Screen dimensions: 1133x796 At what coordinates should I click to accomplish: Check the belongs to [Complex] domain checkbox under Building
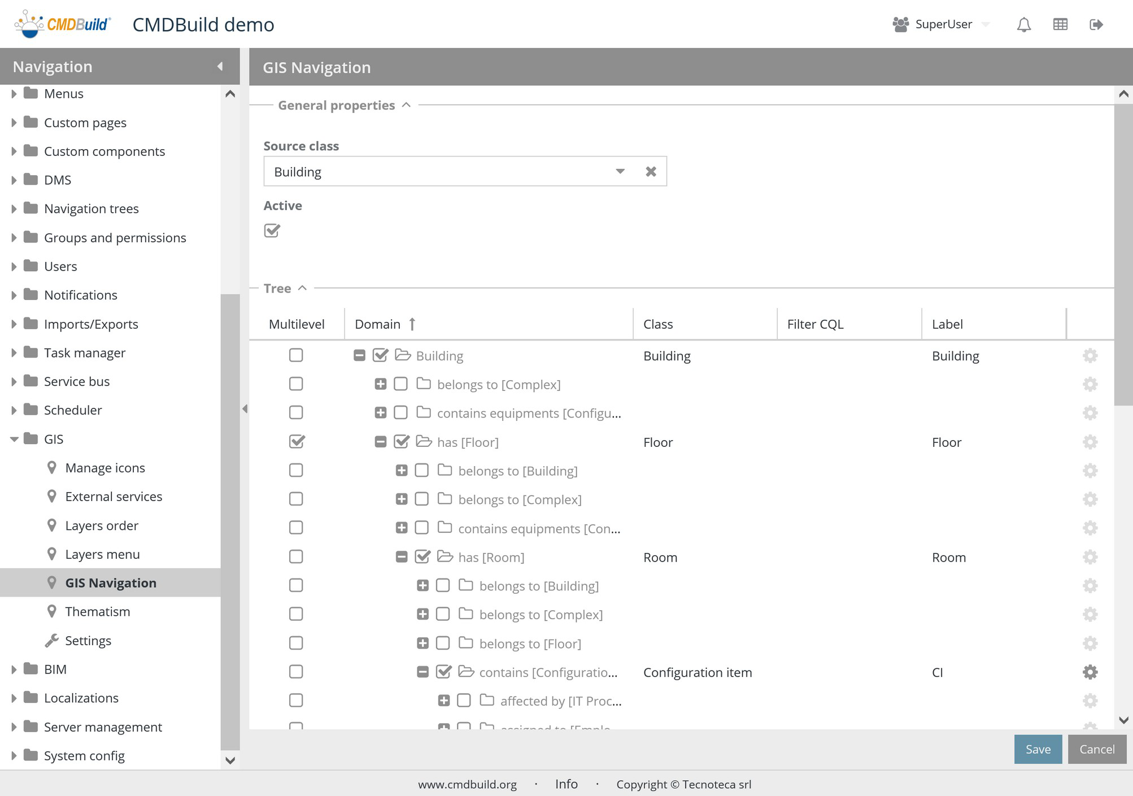pos(400,384)
